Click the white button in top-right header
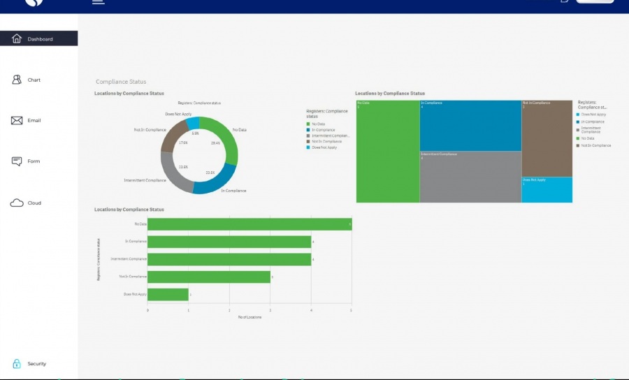Image resolution: width=629 pixels, height=380 pixels. click(x=595, y=2)
